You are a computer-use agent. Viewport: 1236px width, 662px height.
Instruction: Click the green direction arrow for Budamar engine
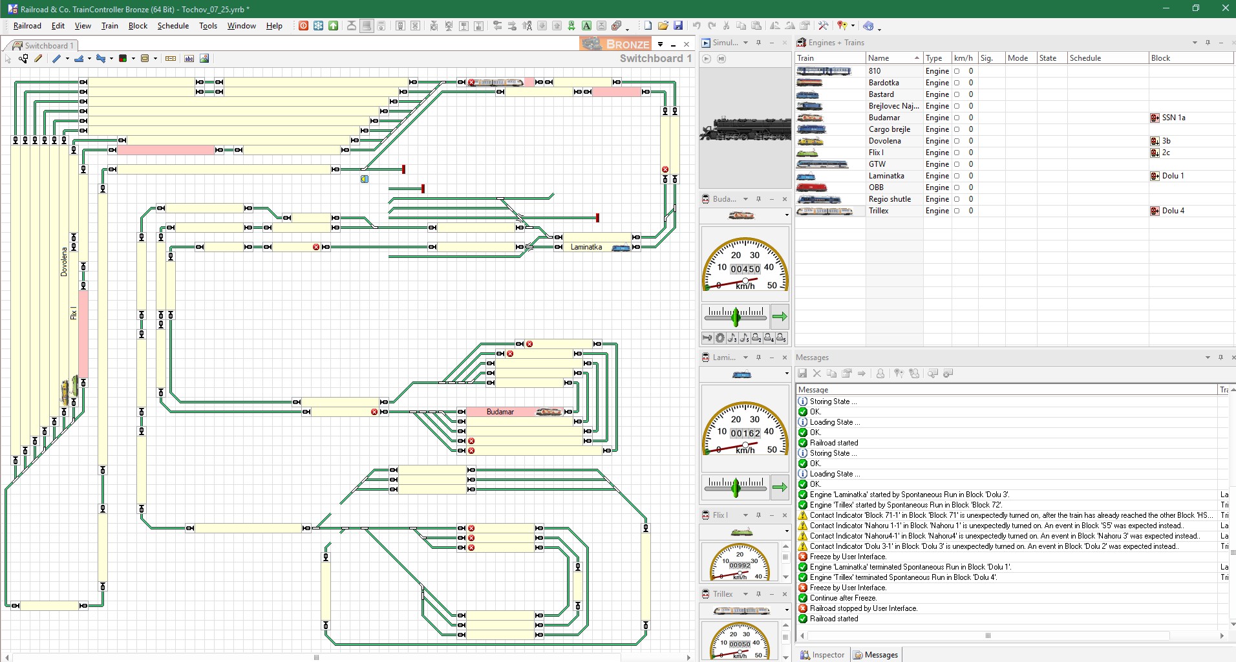(x=780, y=316)
